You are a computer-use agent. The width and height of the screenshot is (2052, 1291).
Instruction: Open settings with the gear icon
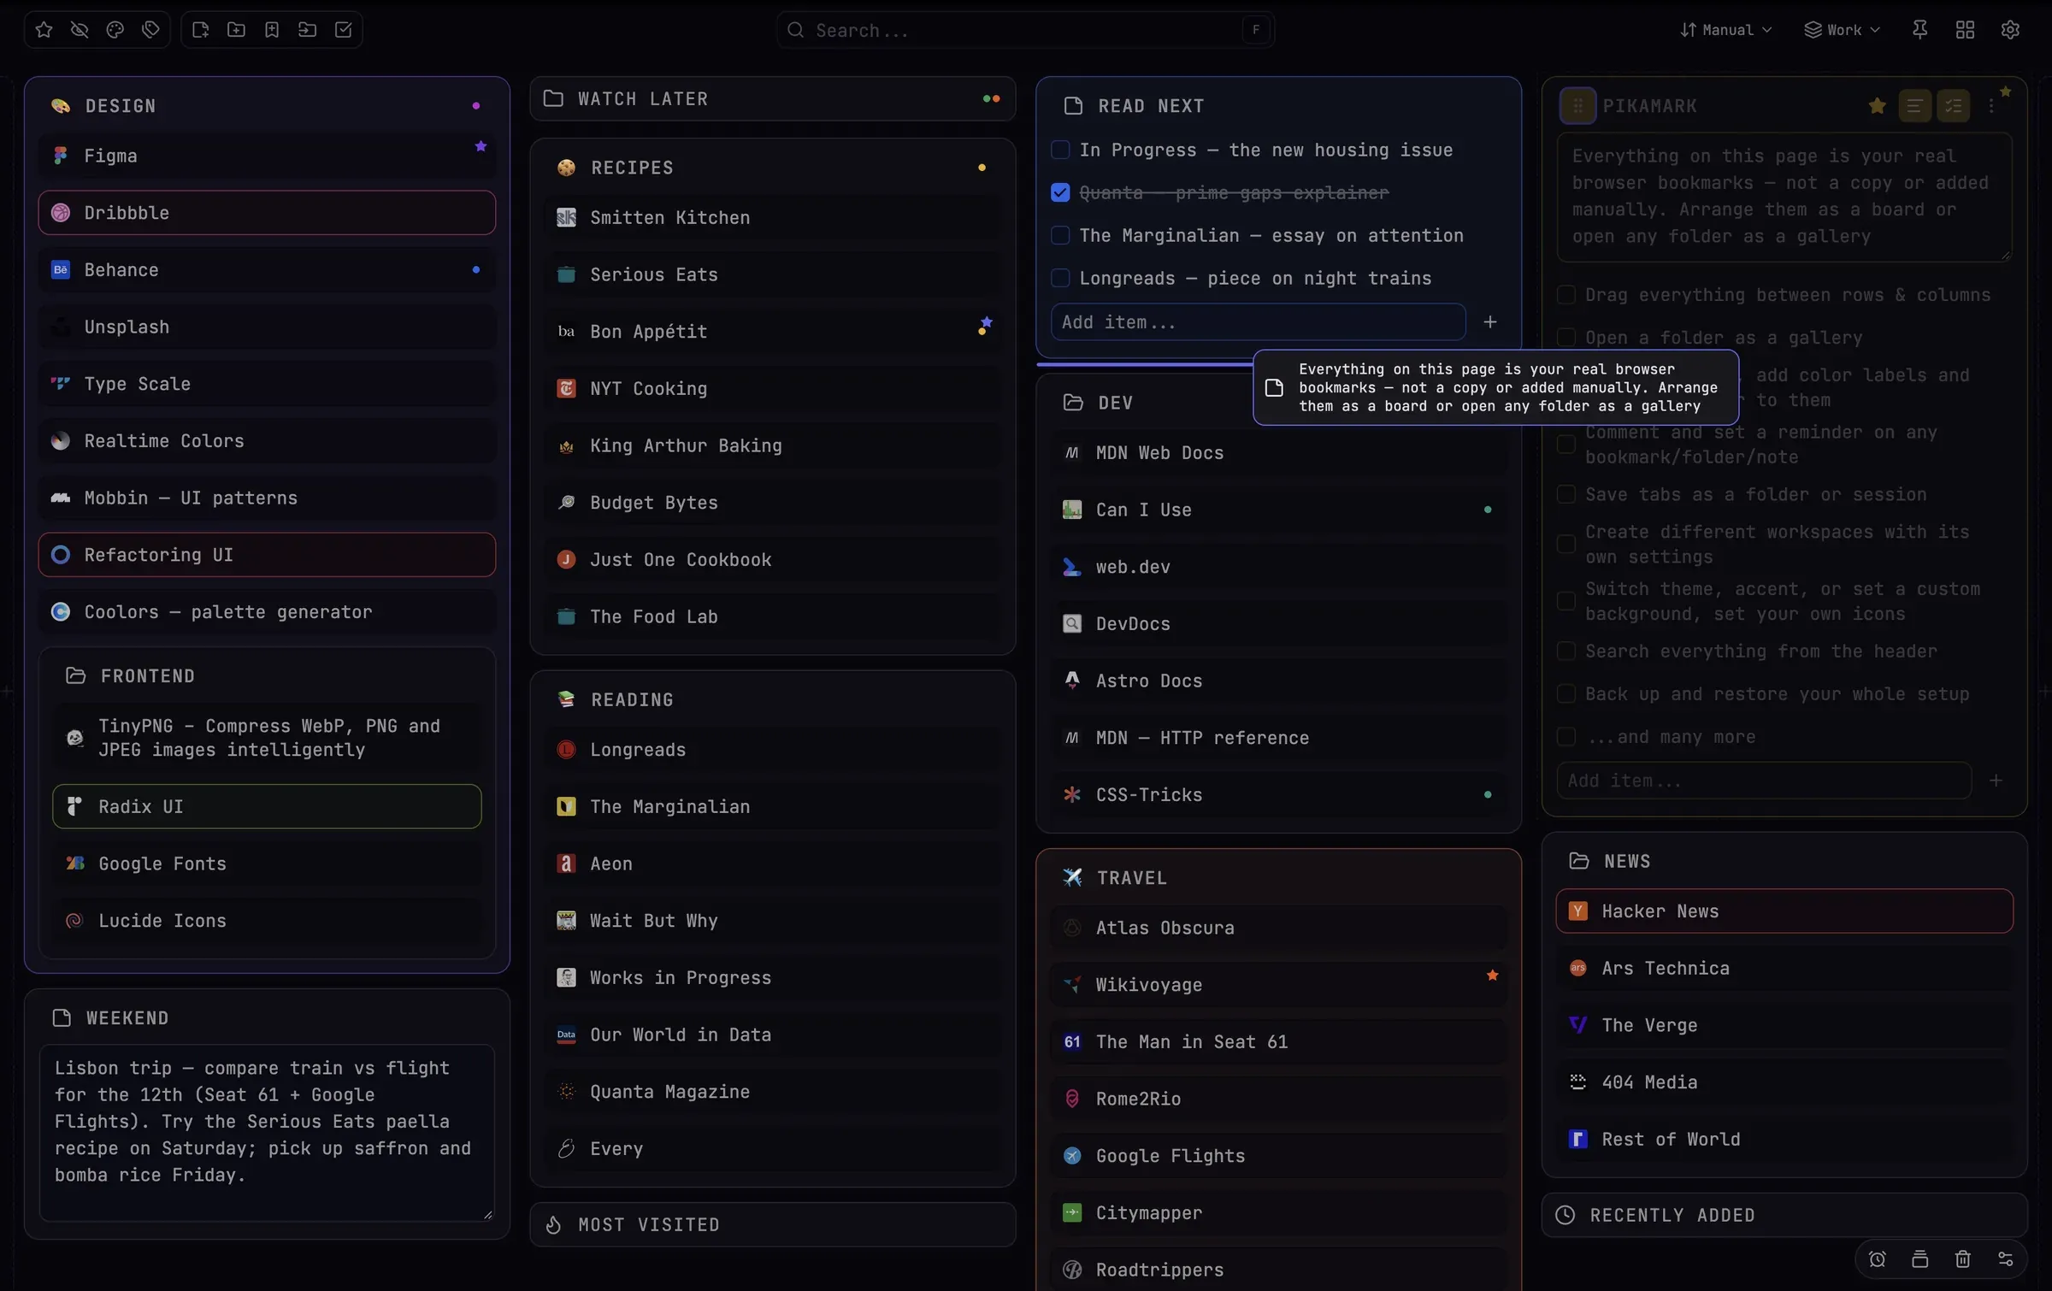pos(2010,30)
